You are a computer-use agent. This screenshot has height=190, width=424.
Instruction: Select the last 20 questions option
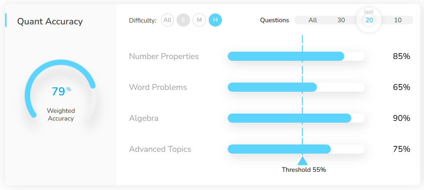(x=369, y=20)
